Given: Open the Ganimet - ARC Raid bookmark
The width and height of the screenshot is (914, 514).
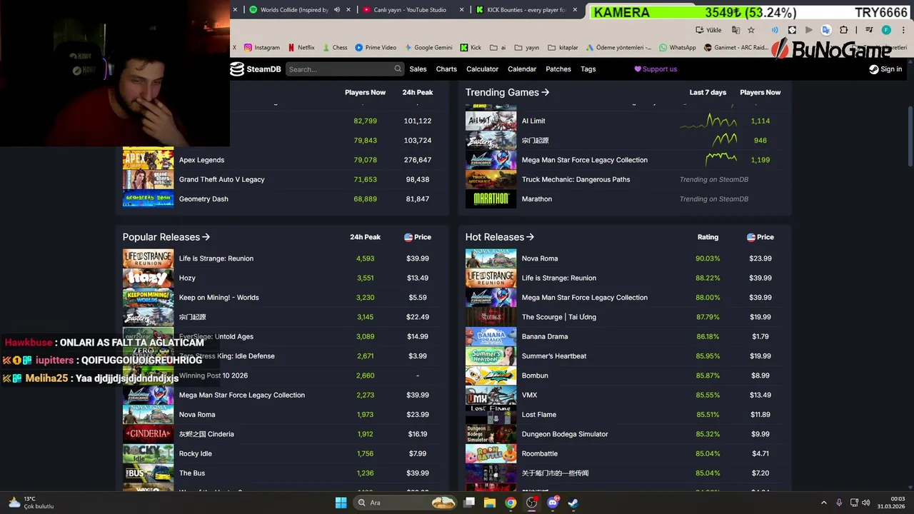Looking at the screenshot, I should click(x=736, y=48).
